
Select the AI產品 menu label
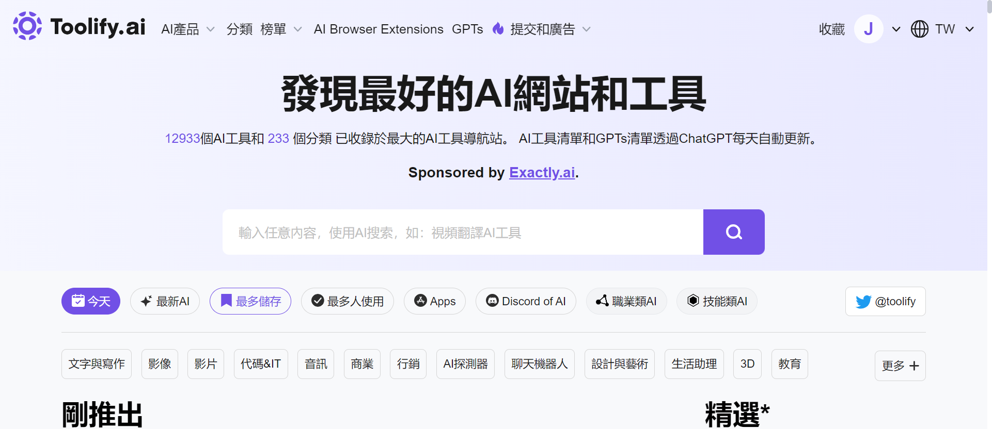click(x=180, y=29)
